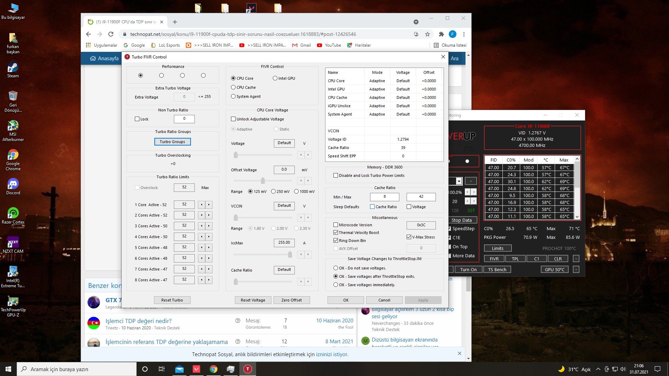Select the CPU Cache radio button
This screenshot has width=669, height=376.
tap(233, 87)
